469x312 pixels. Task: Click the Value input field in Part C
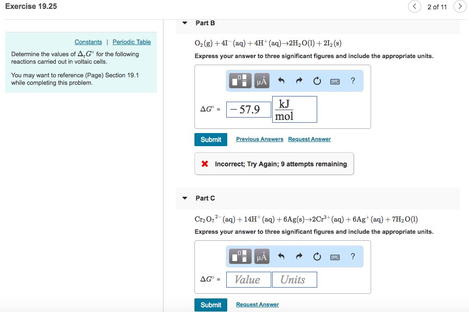coord(248,279)
